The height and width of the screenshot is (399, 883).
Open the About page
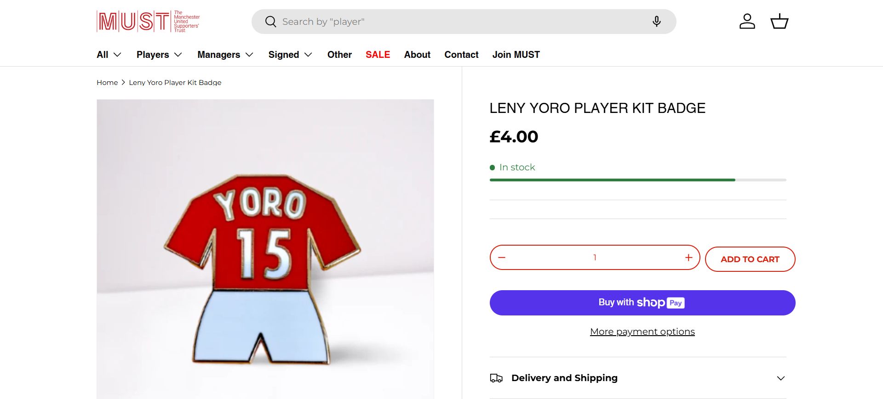417,55
